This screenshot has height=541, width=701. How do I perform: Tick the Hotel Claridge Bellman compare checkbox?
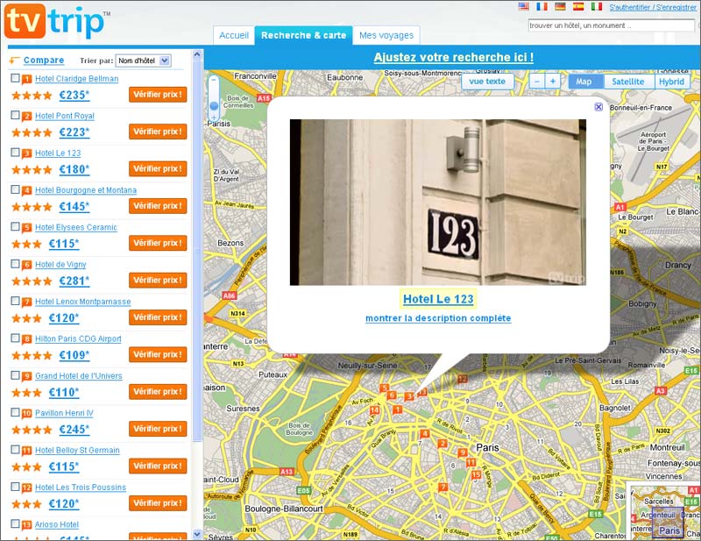(15, 78)
